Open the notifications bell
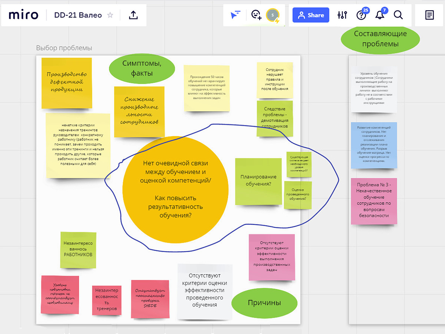Viewport: 445px width, 334px height. (379, 15)
